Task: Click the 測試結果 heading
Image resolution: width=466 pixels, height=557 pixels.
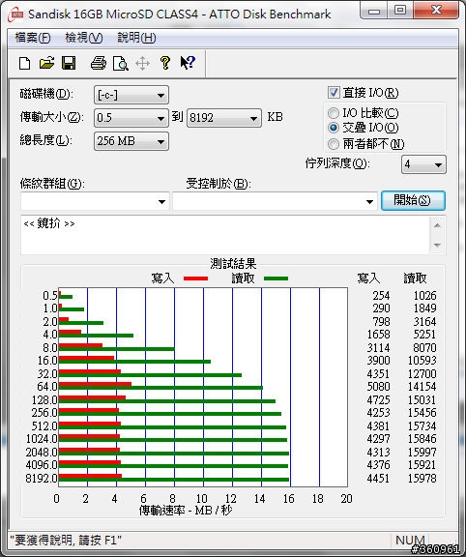Action: pos(233,264)
